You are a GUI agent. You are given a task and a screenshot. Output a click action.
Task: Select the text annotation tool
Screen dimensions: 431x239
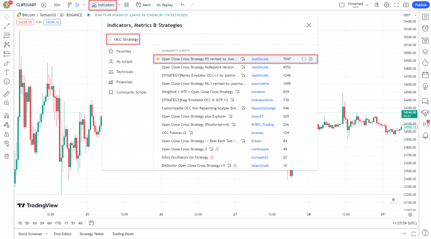point(7,72)
